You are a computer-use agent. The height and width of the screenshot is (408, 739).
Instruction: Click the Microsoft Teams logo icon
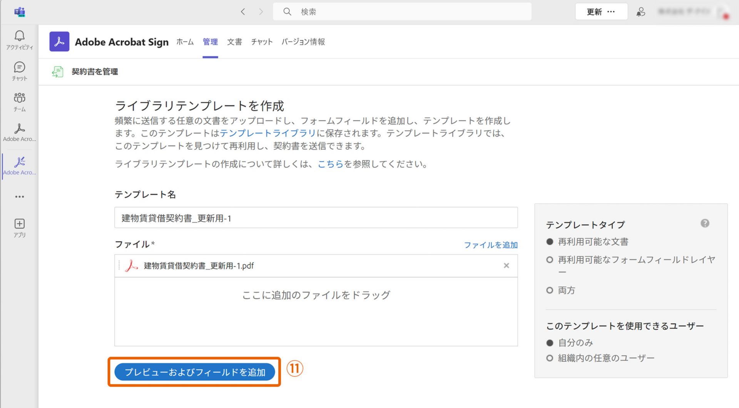[19, 12]
